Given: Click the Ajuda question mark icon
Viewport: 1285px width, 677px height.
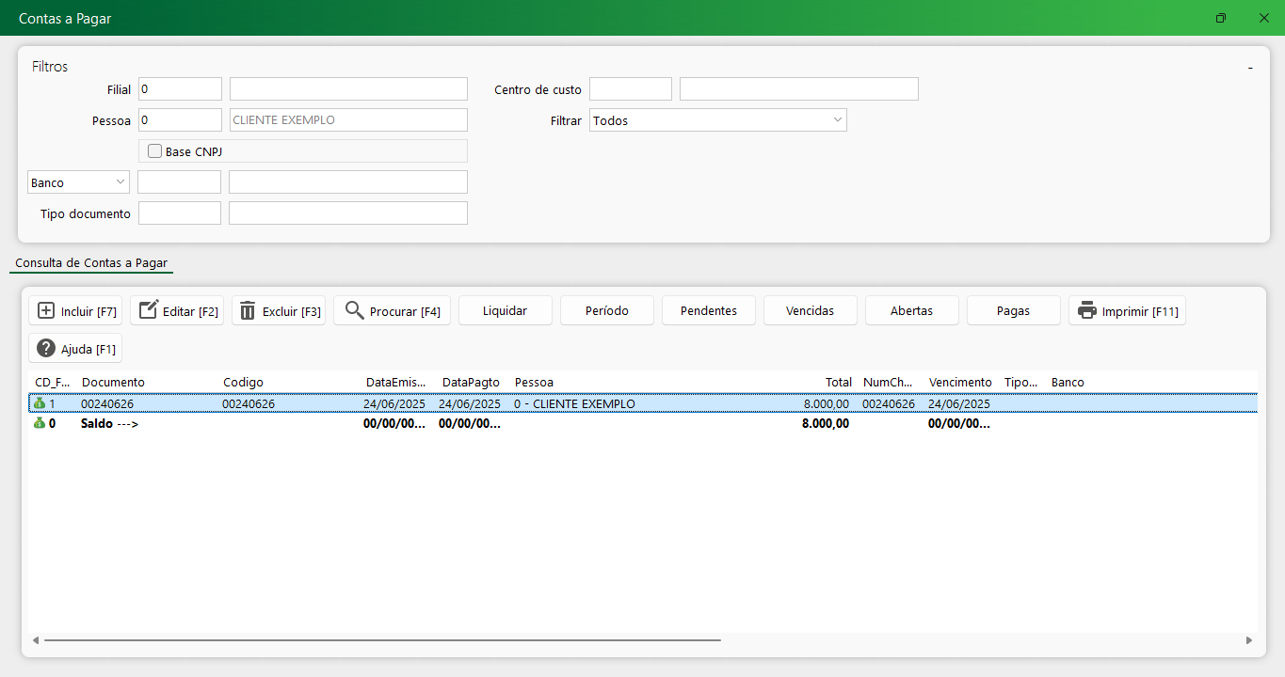Looking at the screenshot, I should tap(45, 349).
